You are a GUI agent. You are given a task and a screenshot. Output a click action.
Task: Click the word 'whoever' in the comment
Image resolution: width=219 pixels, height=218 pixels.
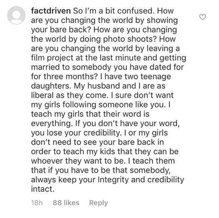pos(47,161)
